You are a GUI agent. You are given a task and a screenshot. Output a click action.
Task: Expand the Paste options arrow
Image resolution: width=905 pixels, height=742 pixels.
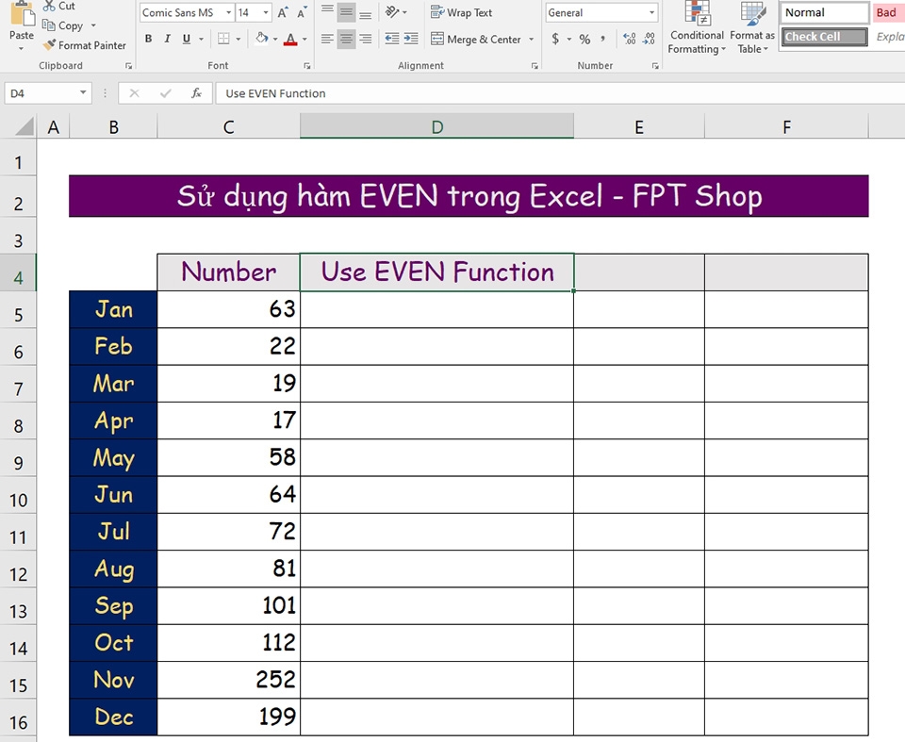pos(22,48)
